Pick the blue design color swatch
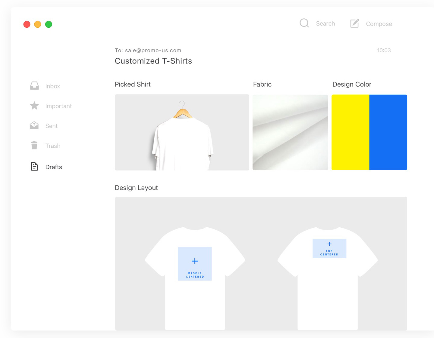This screenshot has height=338, width=434. point(388,132)
